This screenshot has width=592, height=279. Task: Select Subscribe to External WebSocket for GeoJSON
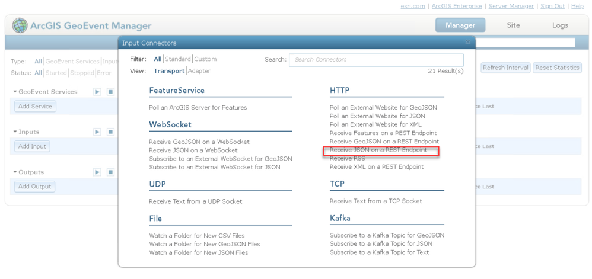click(221, 158)
